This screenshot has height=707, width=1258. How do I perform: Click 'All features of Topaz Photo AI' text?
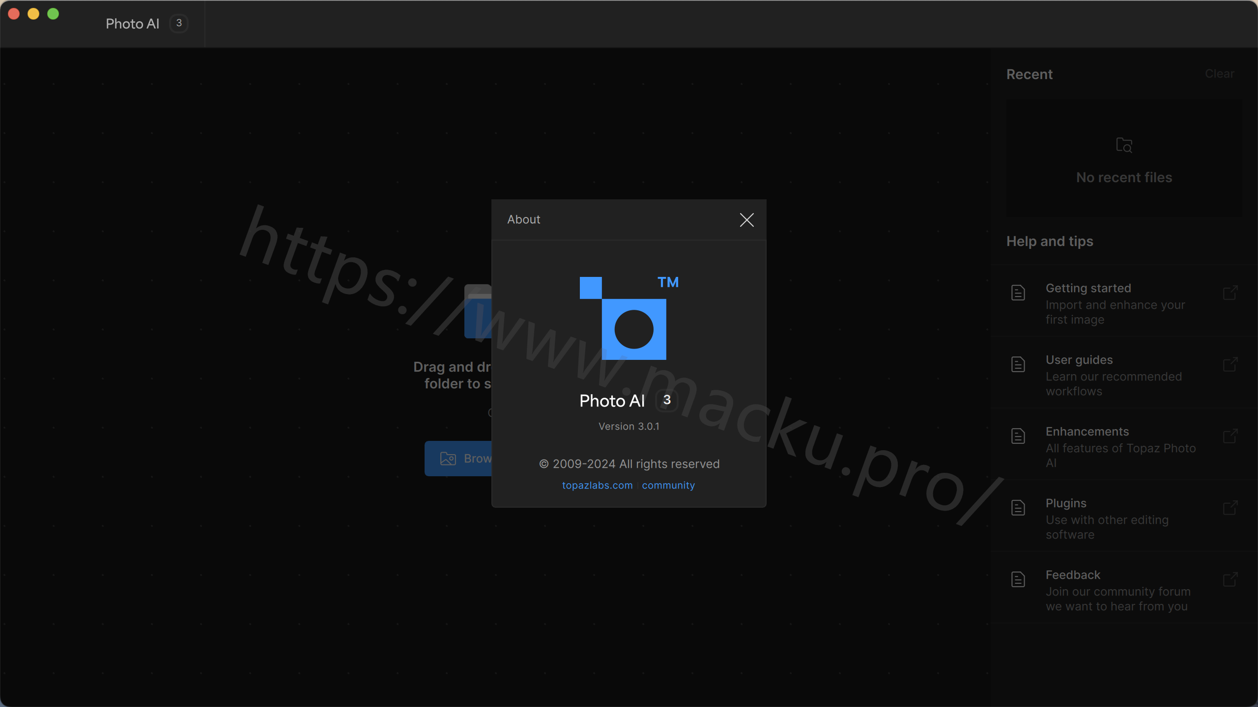(1120, 456)
